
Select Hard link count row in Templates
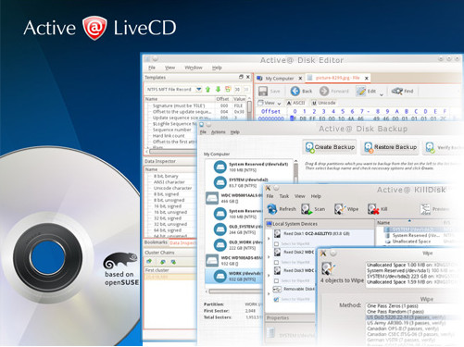(169, 136)
